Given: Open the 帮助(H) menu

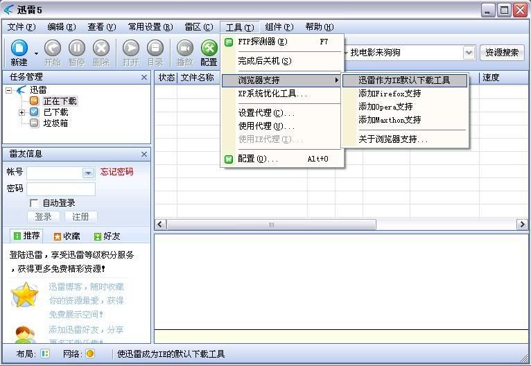Looking at the screenshot, I should [x=320, y=27].
